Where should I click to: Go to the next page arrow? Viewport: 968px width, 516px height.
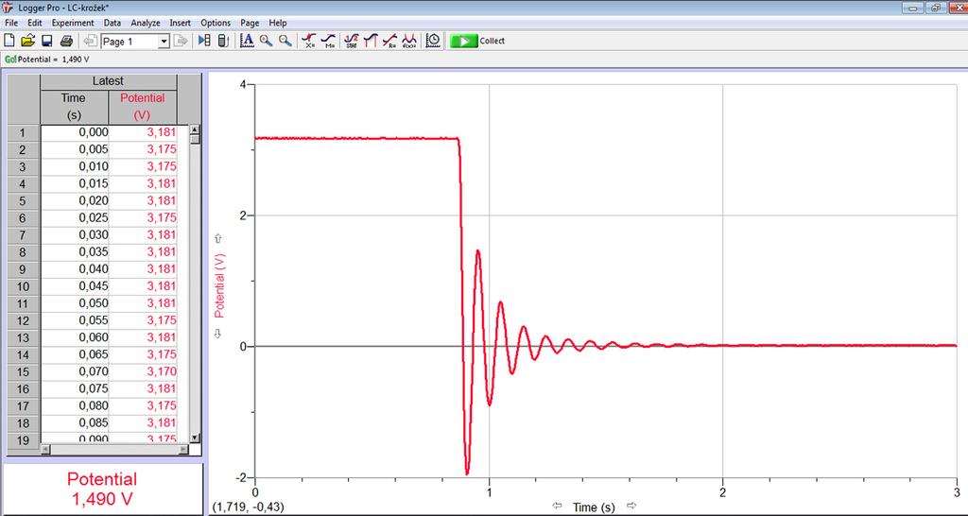181,41
